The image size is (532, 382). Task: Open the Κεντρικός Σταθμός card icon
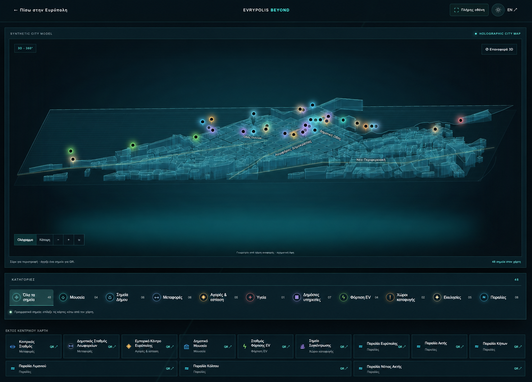point(13,347)
